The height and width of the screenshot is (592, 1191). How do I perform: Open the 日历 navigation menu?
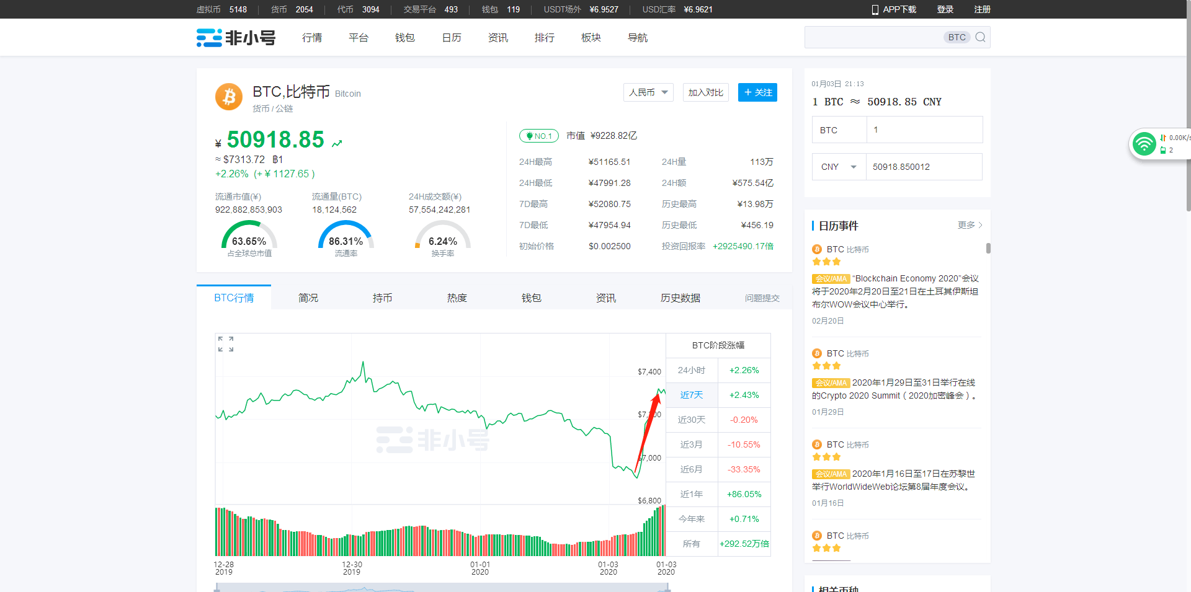point(452,38)
